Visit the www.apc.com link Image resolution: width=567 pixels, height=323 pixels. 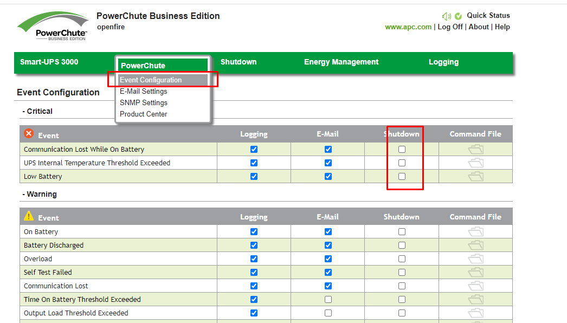tap(408, 27)
